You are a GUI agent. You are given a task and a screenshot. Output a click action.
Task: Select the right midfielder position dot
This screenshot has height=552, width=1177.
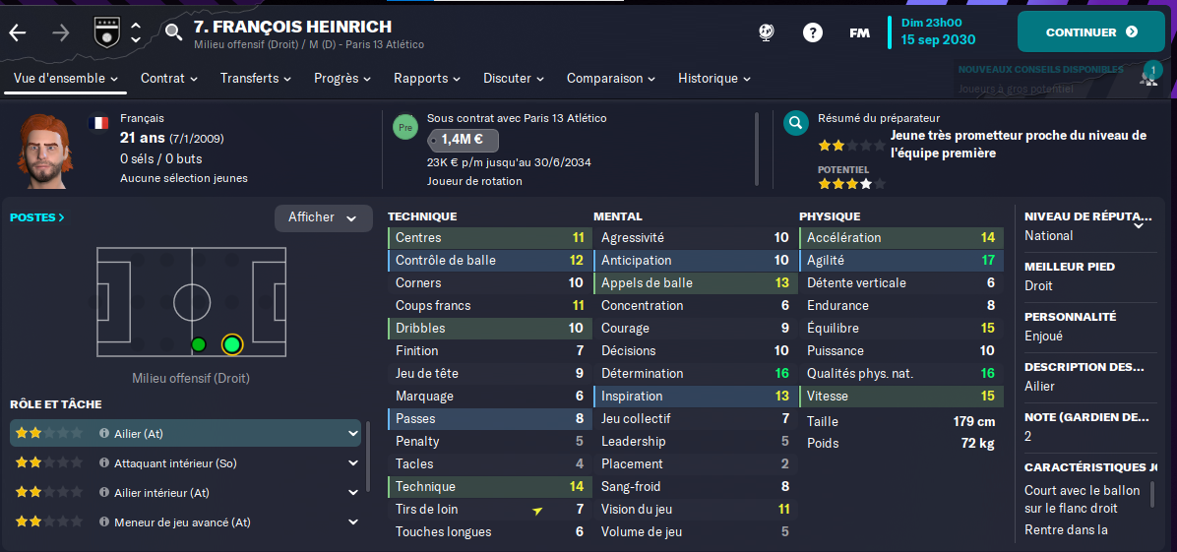tap(198, 344)
